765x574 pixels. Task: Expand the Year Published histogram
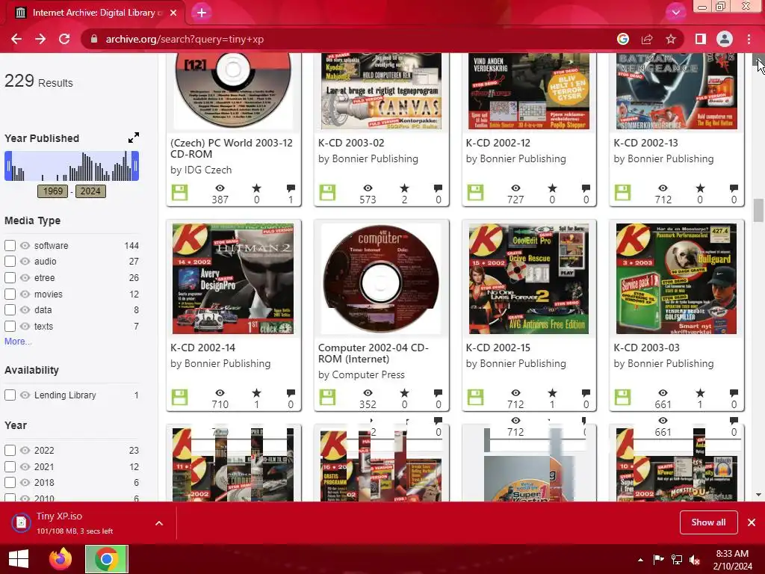click(x=133, y=138)
